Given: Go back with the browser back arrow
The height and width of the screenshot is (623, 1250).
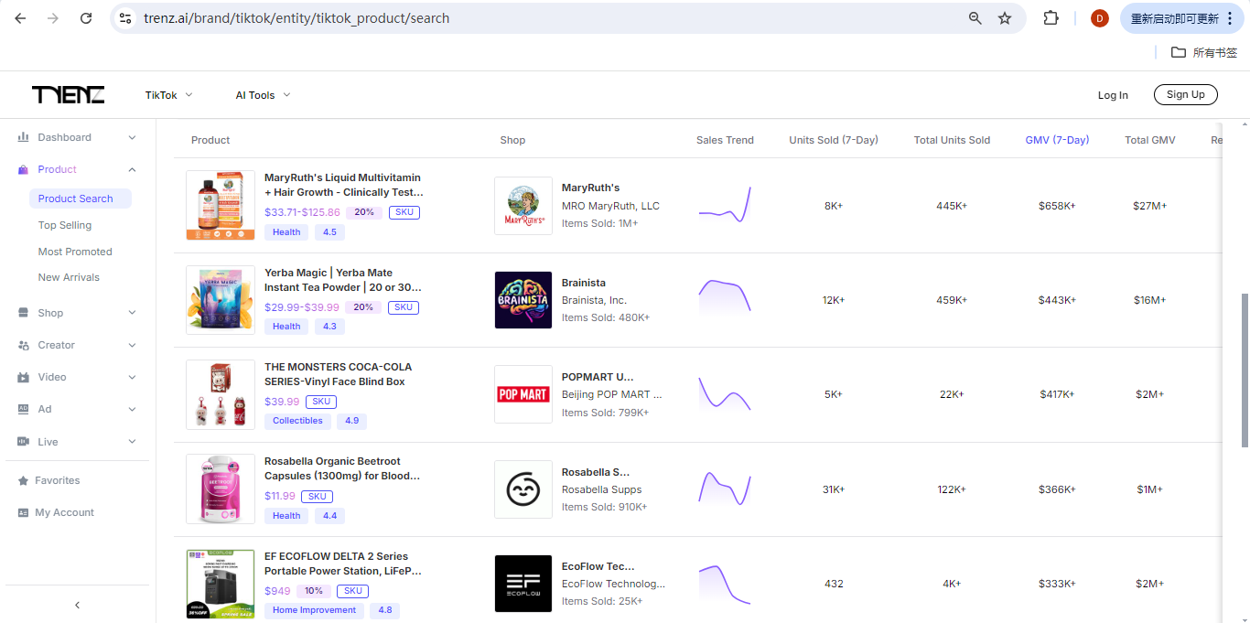Looking at the screenshot, I should [20, 18].
